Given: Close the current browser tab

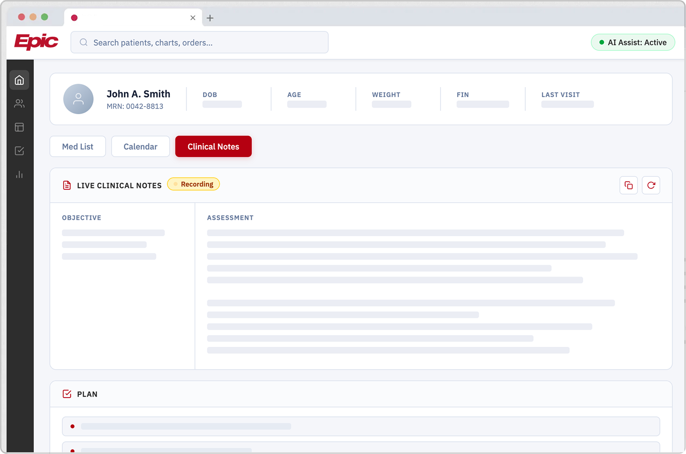Looking at the screenshot, I should click(x=193, y=18).
